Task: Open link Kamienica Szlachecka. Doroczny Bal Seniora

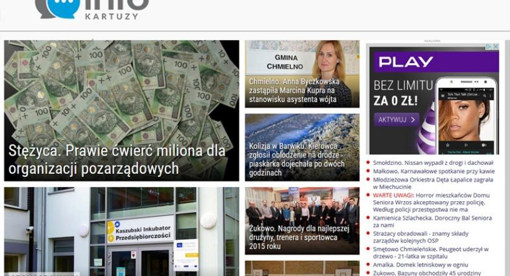Action: coord(432,221)
